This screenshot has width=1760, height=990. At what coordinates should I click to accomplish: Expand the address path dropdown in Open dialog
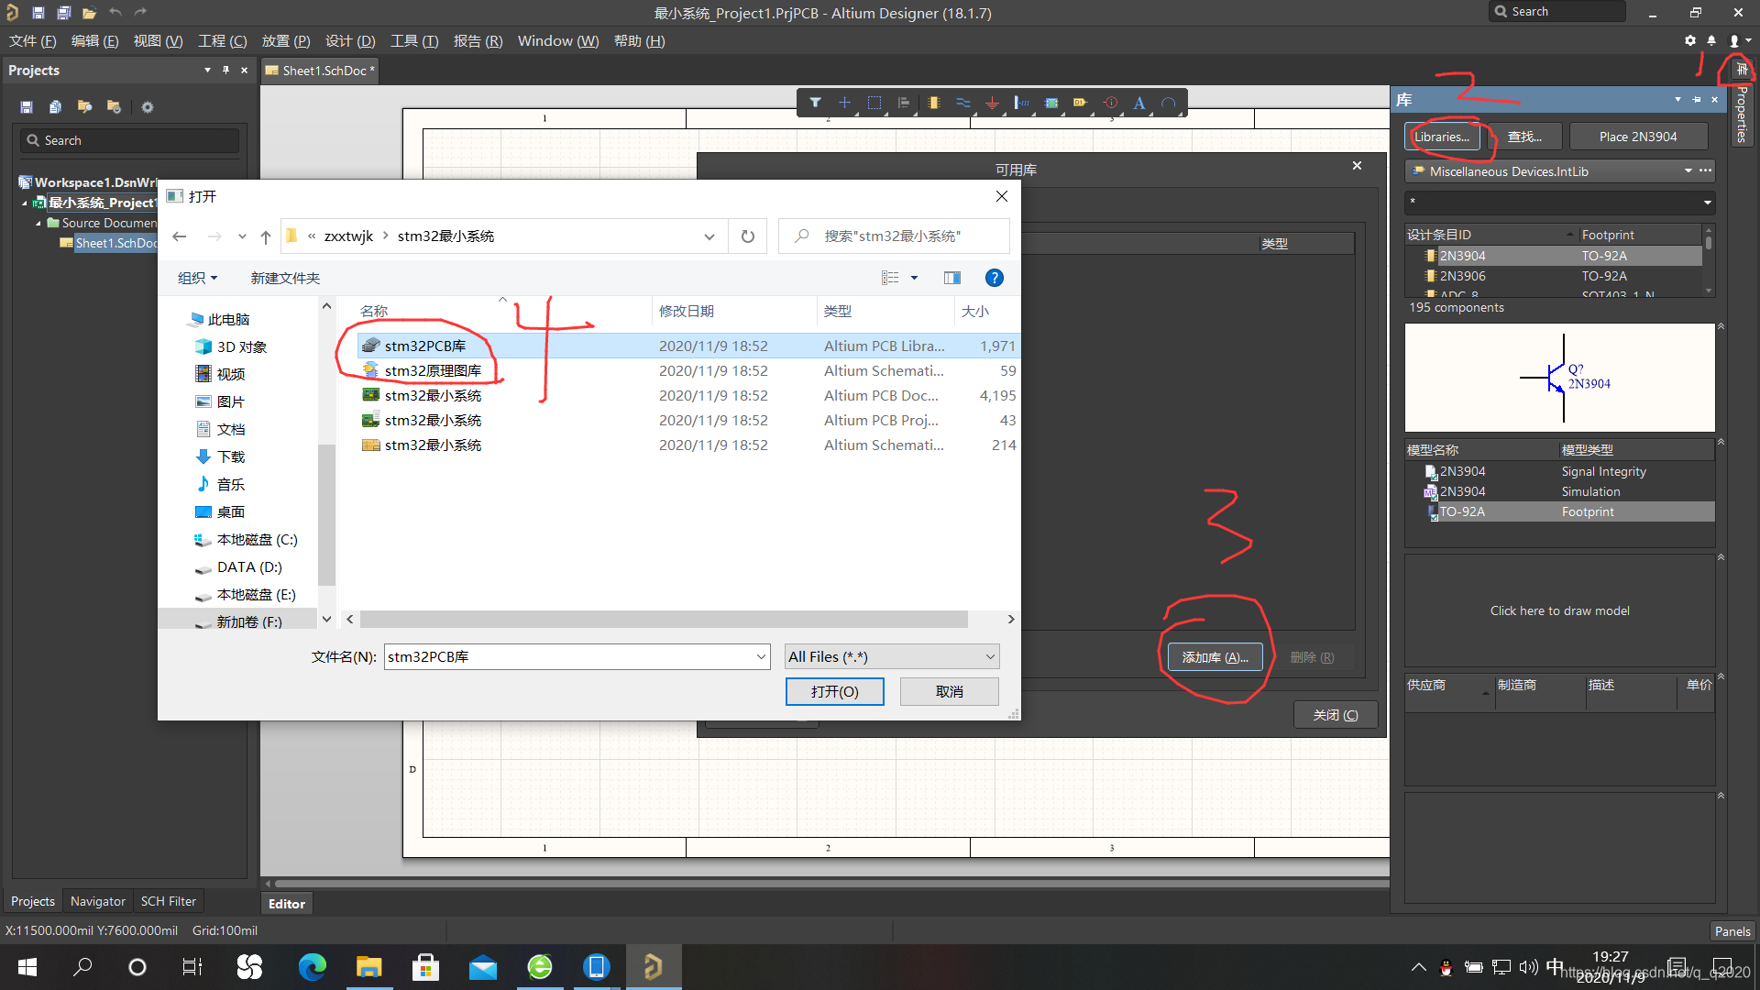[709, 236]
